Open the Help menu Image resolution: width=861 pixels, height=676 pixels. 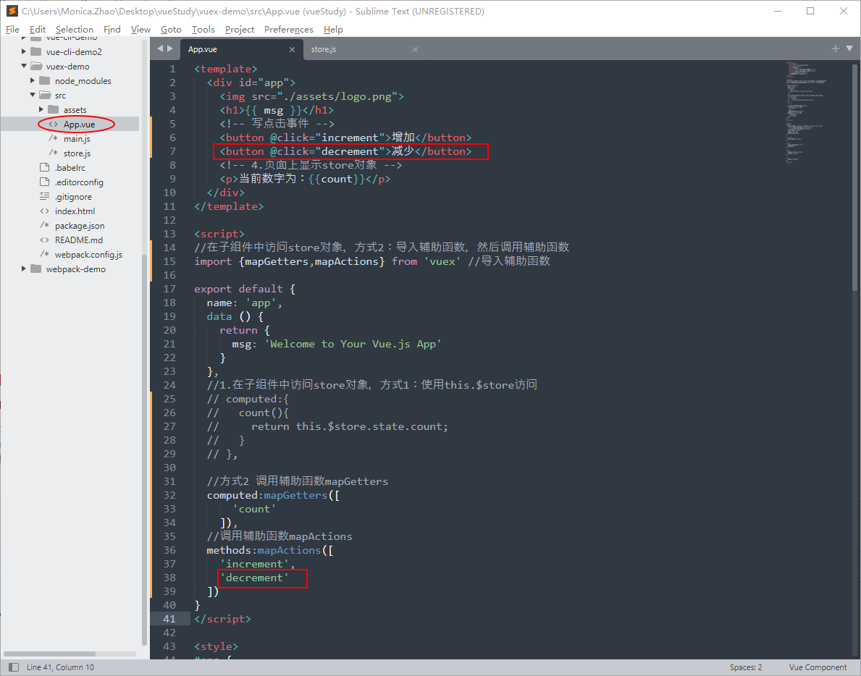point(333,29)
